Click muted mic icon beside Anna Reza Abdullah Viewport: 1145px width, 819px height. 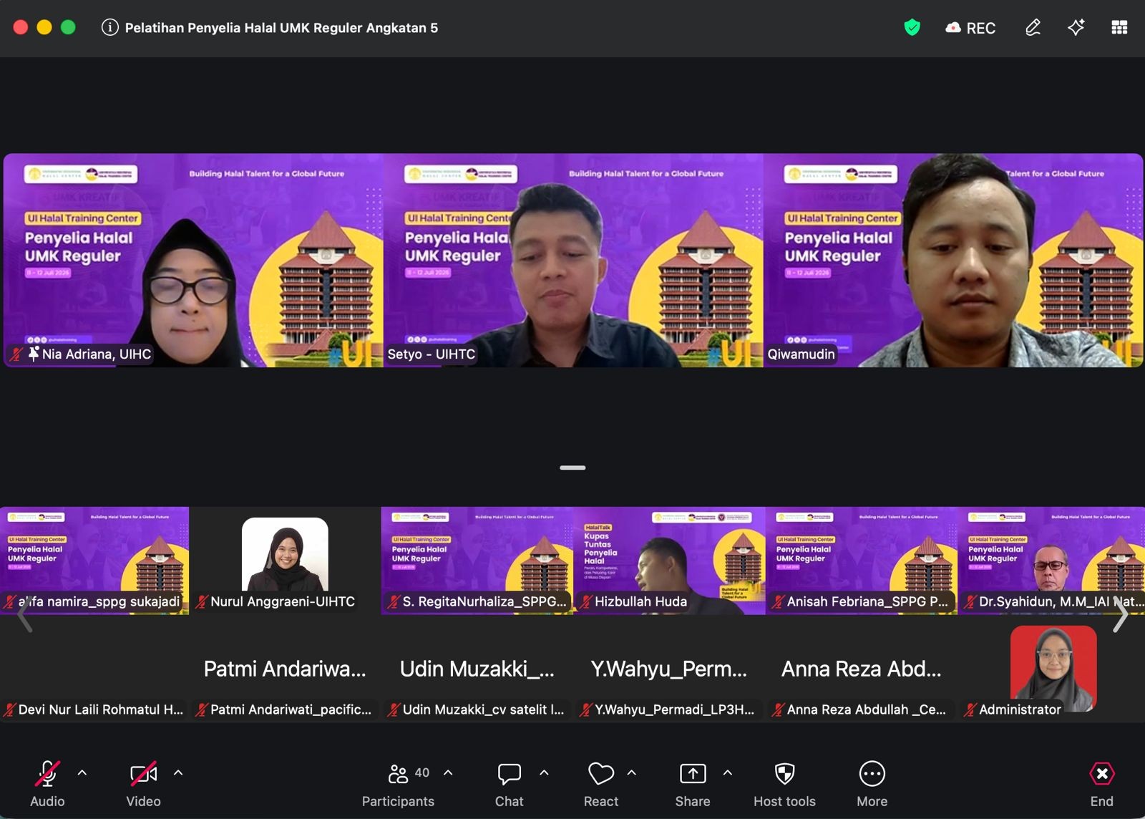tap(779, 710)
